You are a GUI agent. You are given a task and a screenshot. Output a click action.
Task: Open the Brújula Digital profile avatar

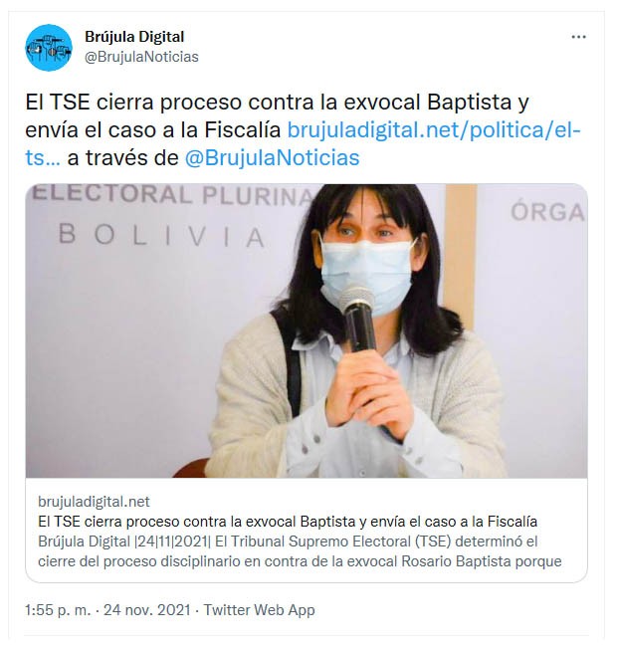click(49, 47)
